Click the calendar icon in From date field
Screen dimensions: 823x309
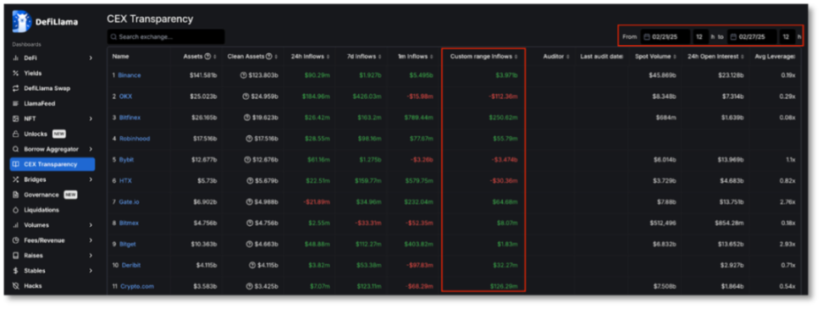[x=647, y=36]
